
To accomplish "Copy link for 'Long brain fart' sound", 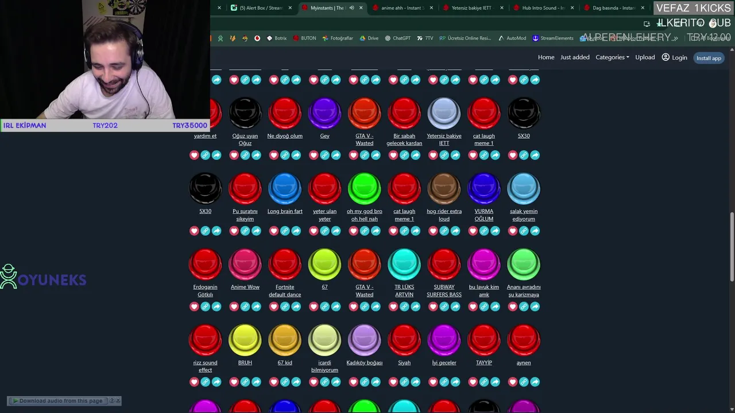I will point(285,231).
